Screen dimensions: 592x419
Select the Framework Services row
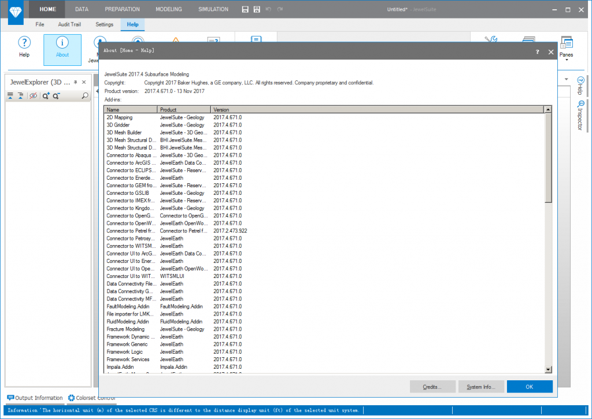(324, 359)
